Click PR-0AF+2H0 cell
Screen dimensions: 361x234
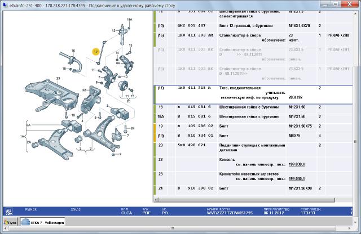point(338,35)
